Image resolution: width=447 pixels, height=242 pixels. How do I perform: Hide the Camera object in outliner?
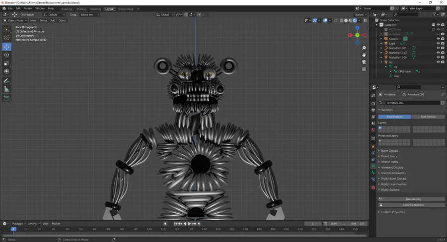(x=438, y=39)
